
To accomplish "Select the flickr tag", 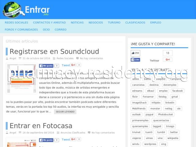I will (135, 97).
